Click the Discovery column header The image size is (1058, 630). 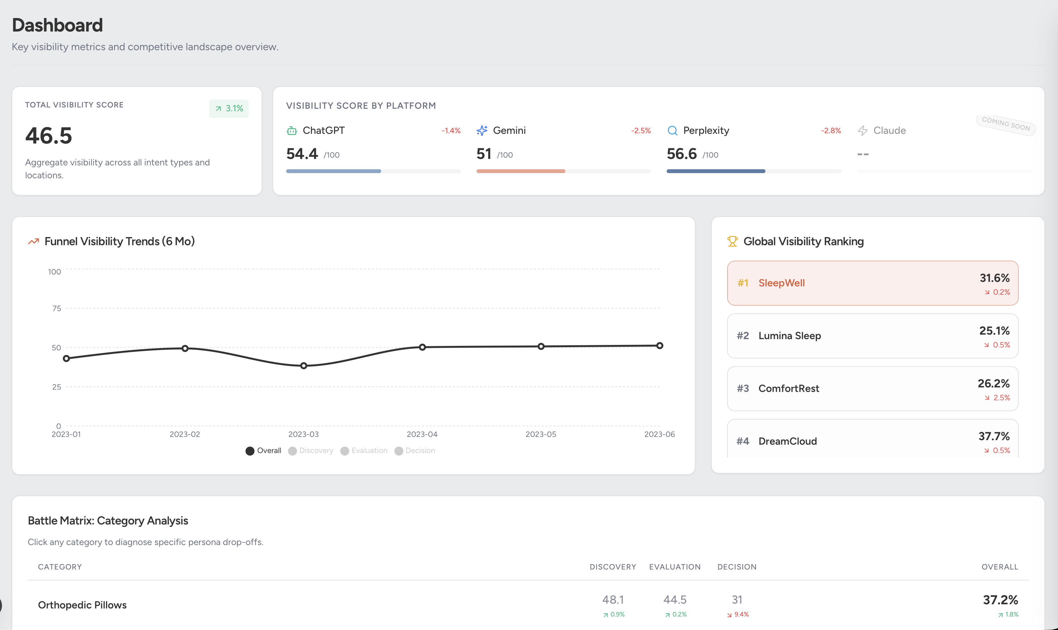point(612,567)
